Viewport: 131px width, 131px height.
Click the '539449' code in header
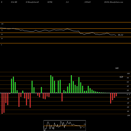[x=88, y=2]
